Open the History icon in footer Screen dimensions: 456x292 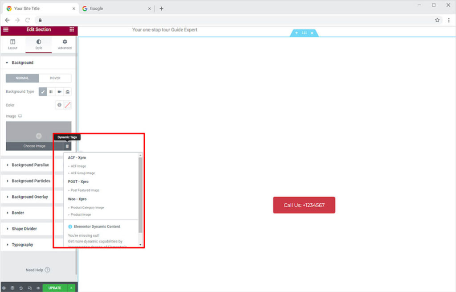(21, 288)
